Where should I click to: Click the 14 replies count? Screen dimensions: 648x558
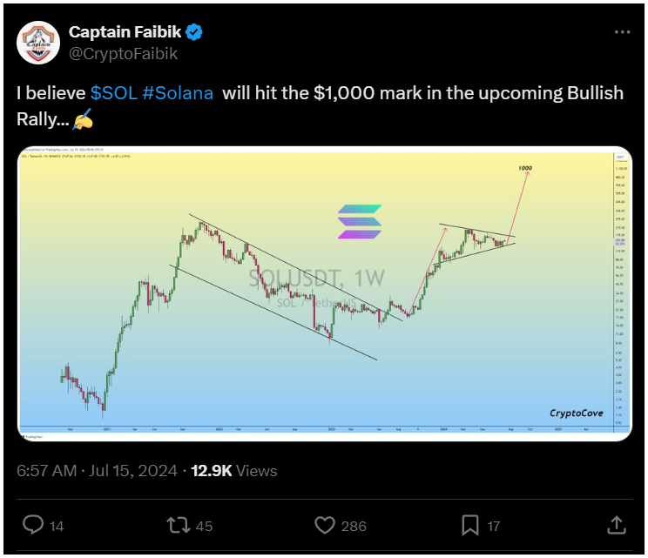click(x=57, y=526)
